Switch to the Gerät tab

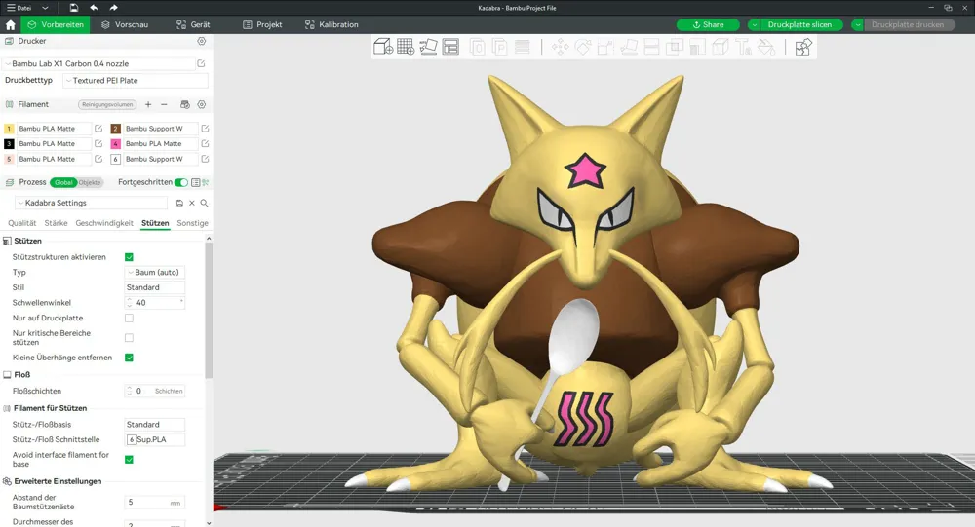[193, 25]
